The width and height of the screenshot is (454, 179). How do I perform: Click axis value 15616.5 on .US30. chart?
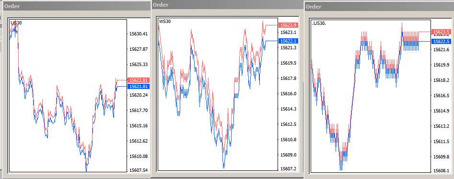[x=441, y=95]
